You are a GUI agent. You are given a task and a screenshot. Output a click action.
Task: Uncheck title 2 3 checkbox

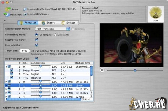tap(9, 93)
